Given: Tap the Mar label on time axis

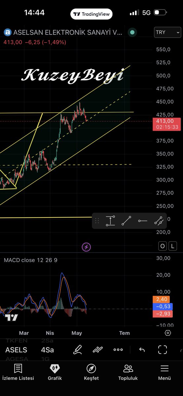Looking at the screenshot, I should [24, 333].
